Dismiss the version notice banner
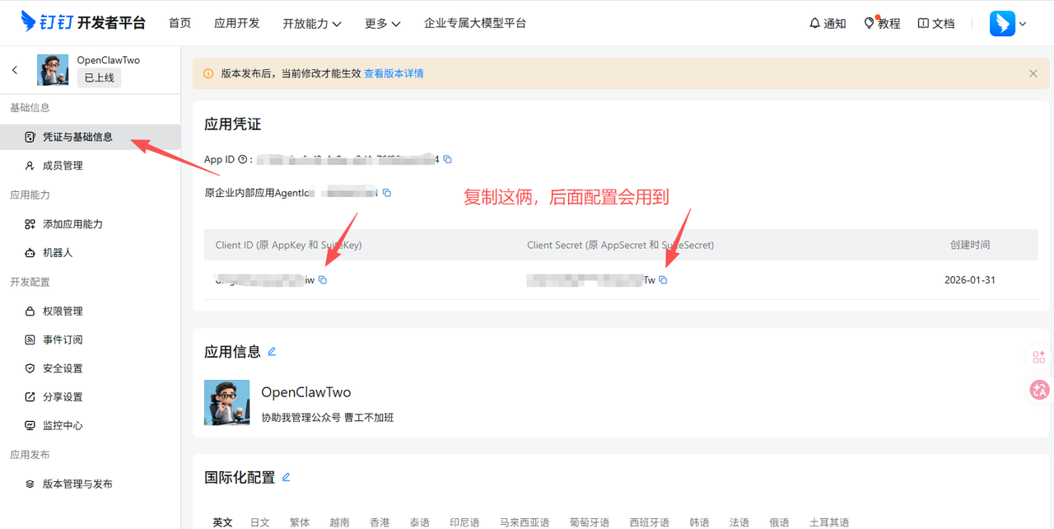 [x=1033, y=73]
